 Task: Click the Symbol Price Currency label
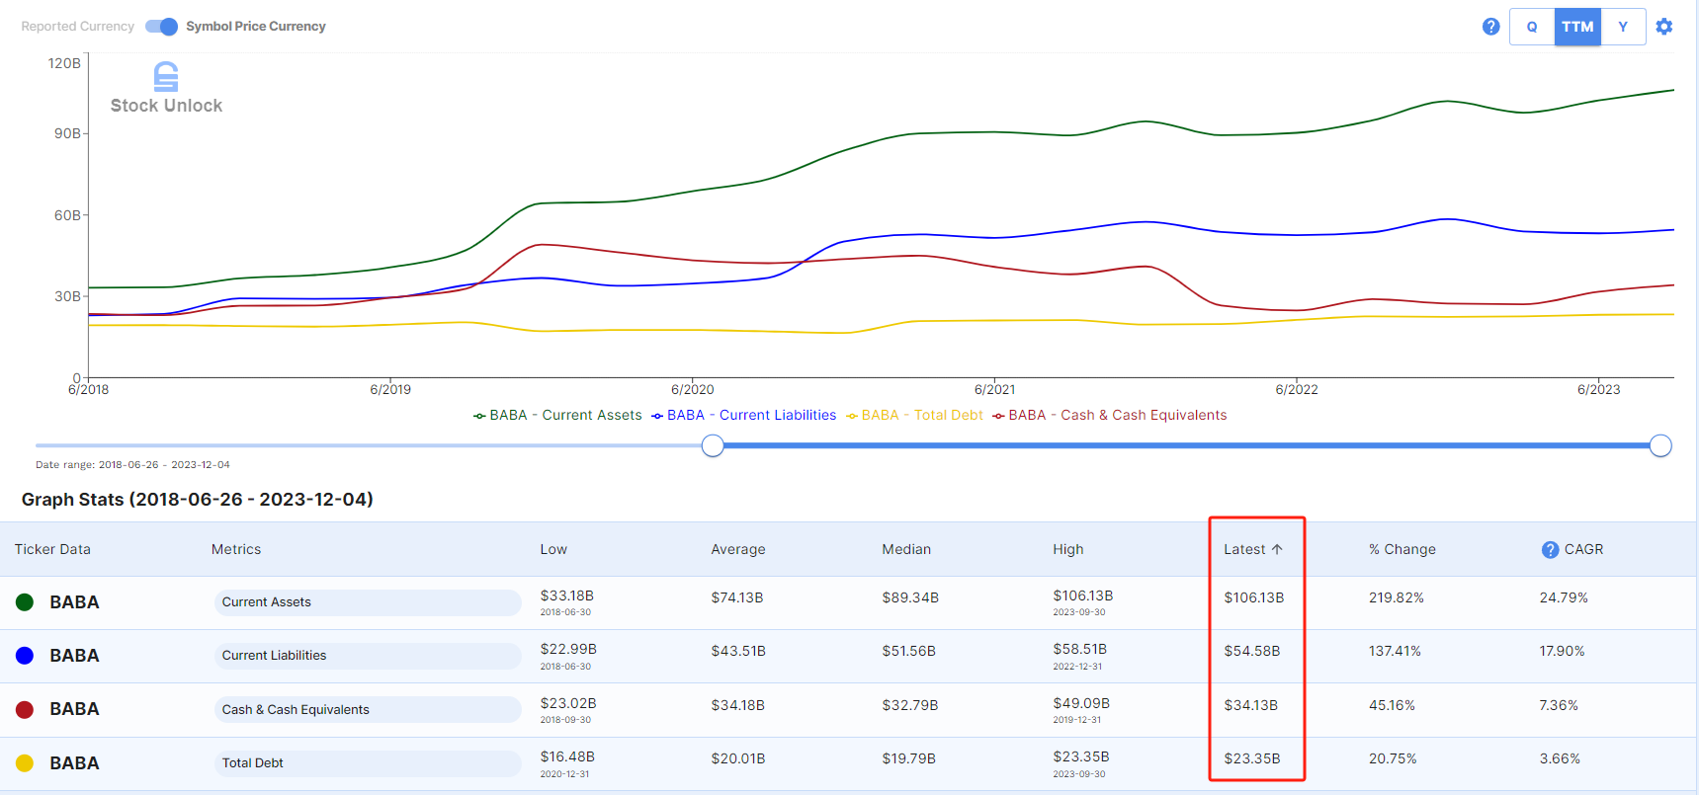256,27
